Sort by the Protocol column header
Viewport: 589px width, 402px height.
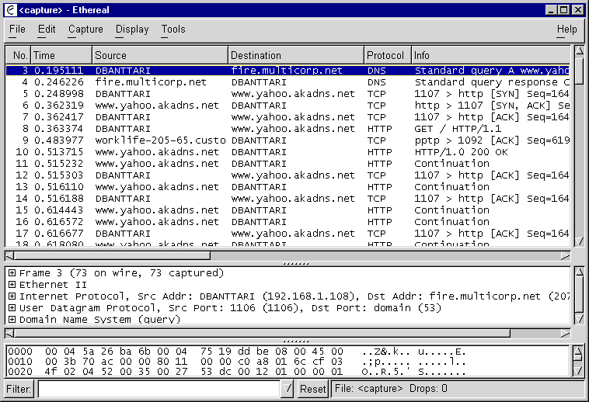point(388,56)
